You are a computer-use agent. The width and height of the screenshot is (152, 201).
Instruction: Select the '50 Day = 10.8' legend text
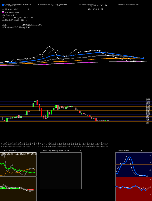click(x=11, y=9)
